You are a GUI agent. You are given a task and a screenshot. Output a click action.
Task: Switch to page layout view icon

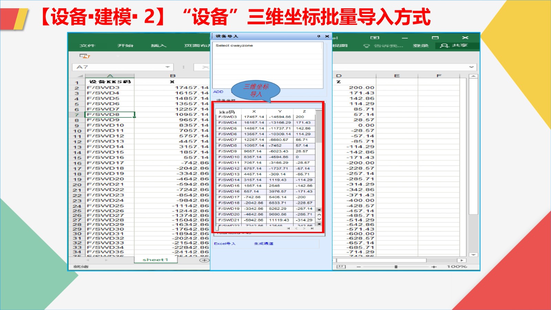[x=341, y=267]
